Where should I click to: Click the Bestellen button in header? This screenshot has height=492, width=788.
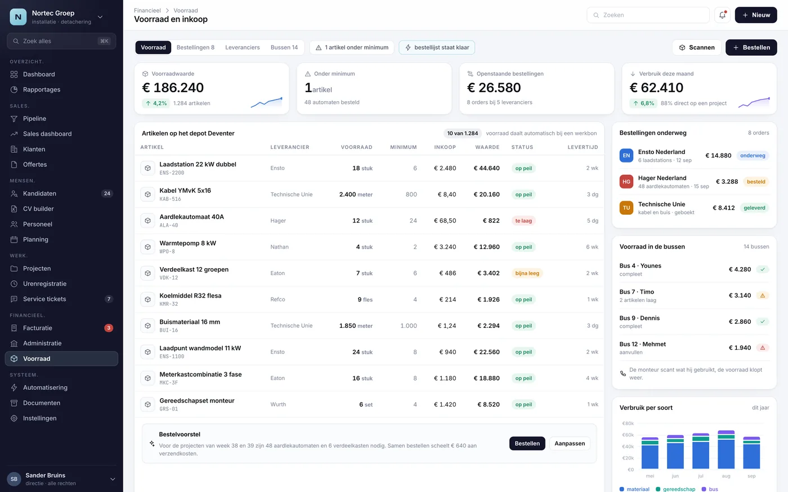point(751,47)
